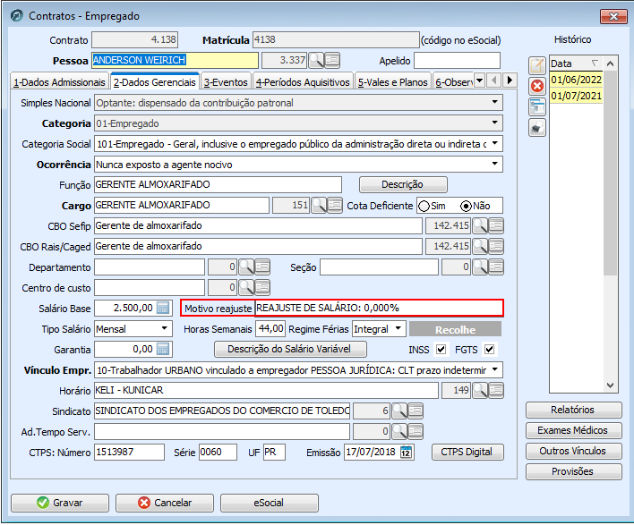Image resolution: width=634 pixels, height=525 pixels.
Task: Expand the Ocorrência dropdown
Action: (x=495, y=164)
